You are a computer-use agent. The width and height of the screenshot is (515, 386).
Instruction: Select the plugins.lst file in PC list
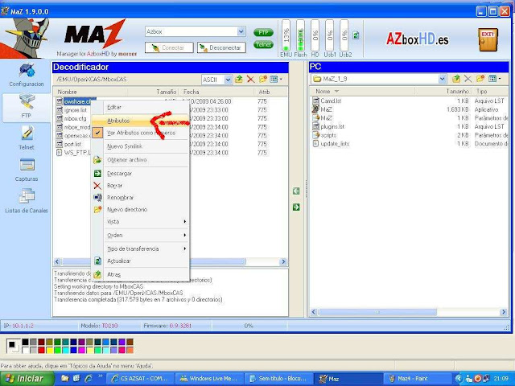point(332,126)
